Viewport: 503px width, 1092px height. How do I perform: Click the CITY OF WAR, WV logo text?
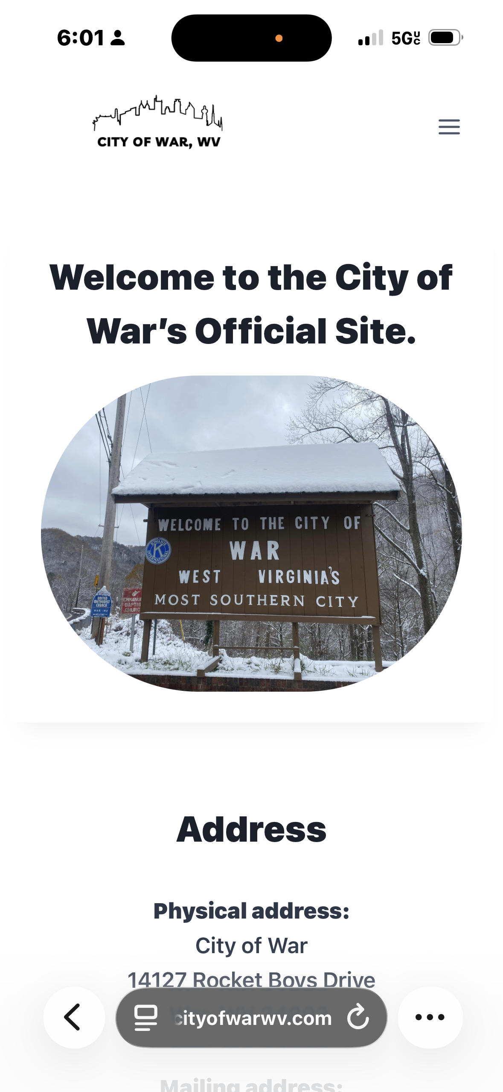159,142
